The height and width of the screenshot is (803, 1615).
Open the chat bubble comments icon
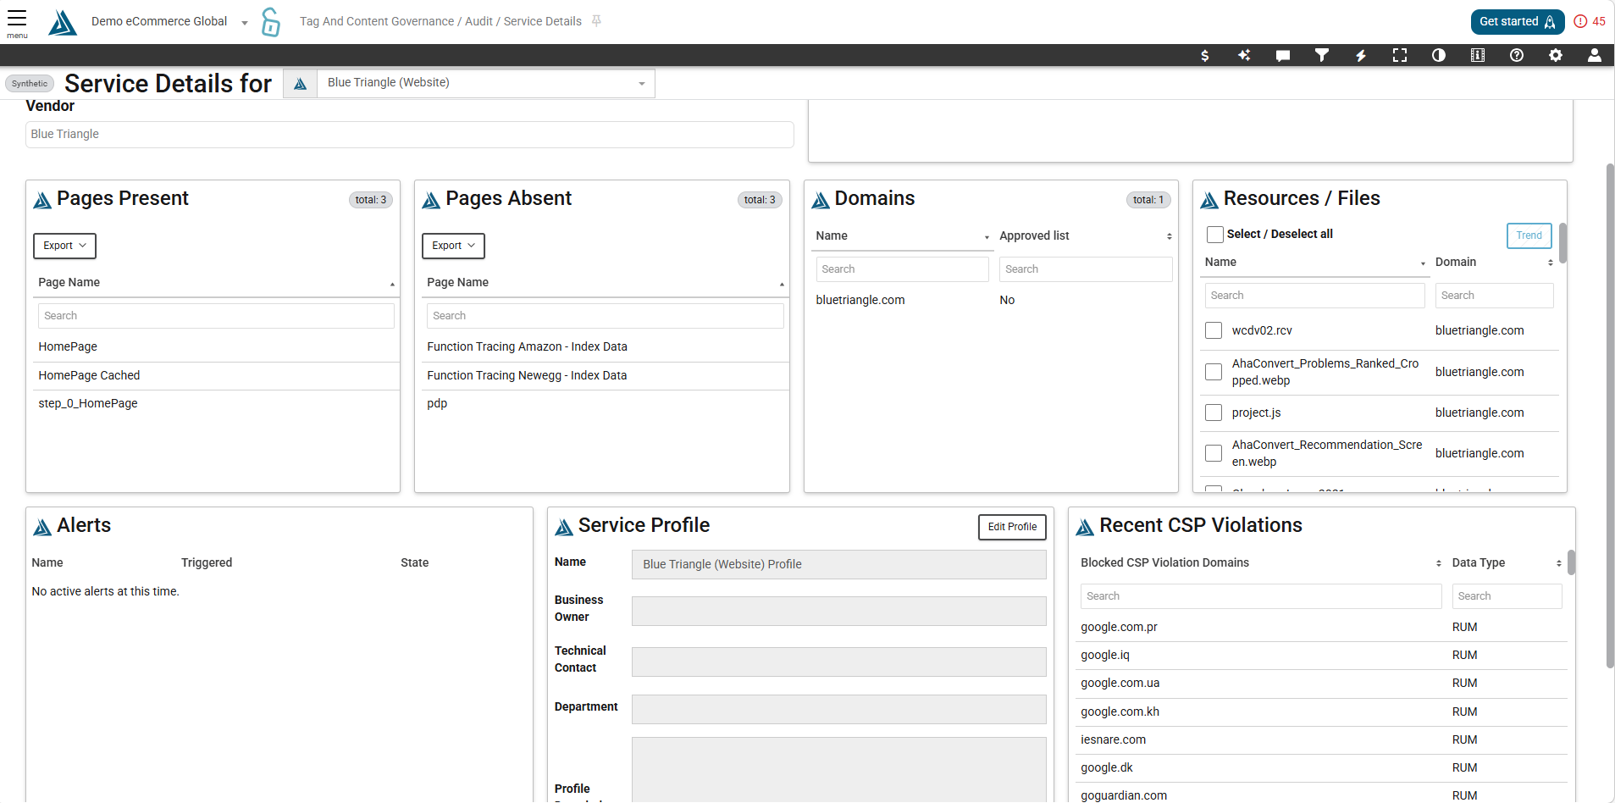tap(1283, 55)
